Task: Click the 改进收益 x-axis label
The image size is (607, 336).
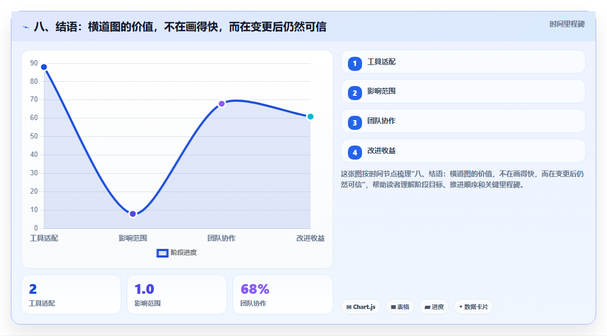Action: point(311,238)
